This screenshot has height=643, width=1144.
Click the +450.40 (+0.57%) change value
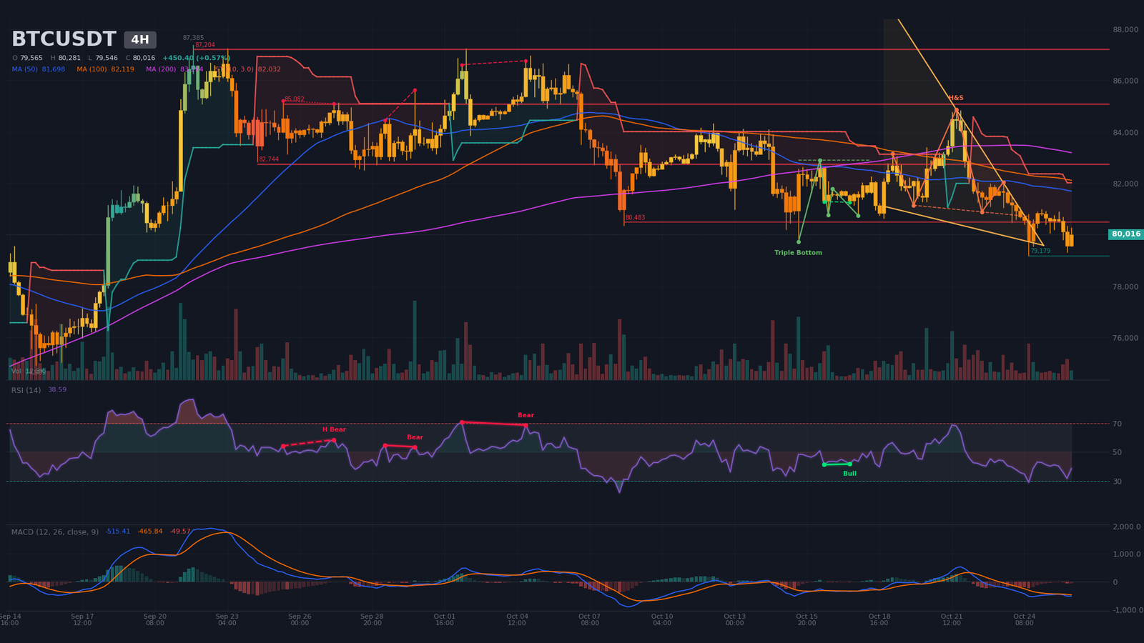point(196,59)
